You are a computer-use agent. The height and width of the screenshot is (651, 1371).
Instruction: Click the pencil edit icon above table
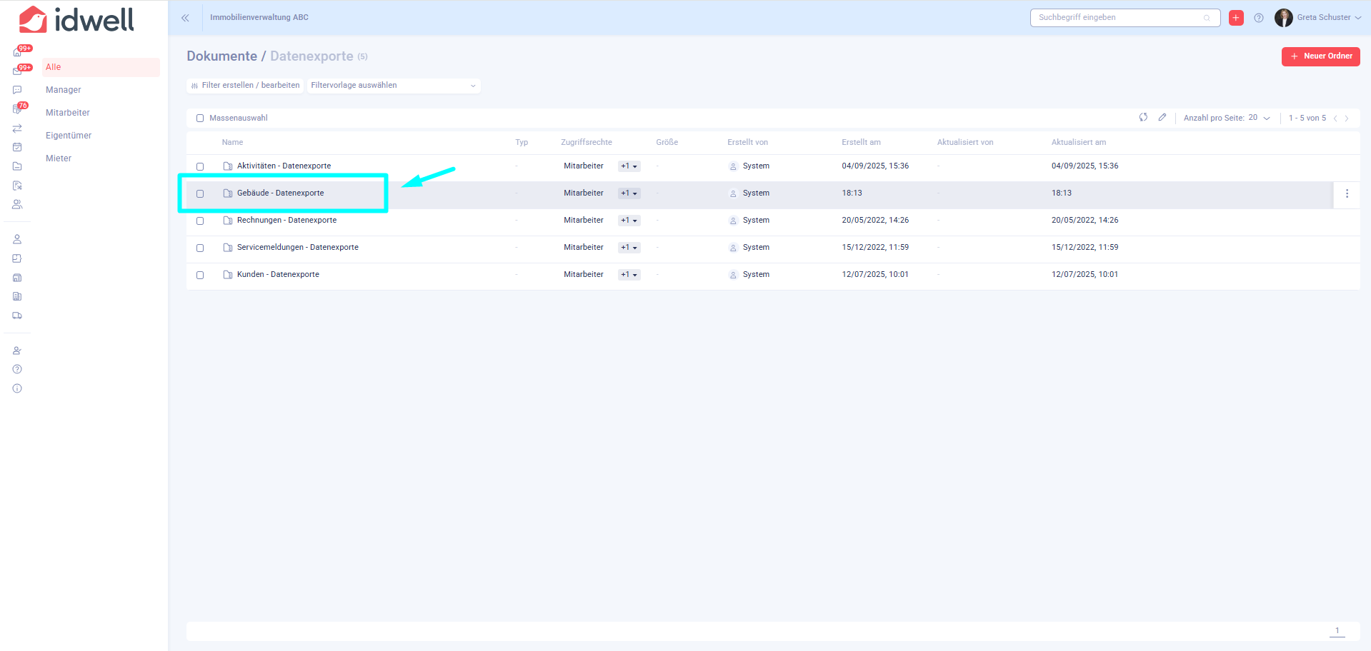tap(1162, 118)
